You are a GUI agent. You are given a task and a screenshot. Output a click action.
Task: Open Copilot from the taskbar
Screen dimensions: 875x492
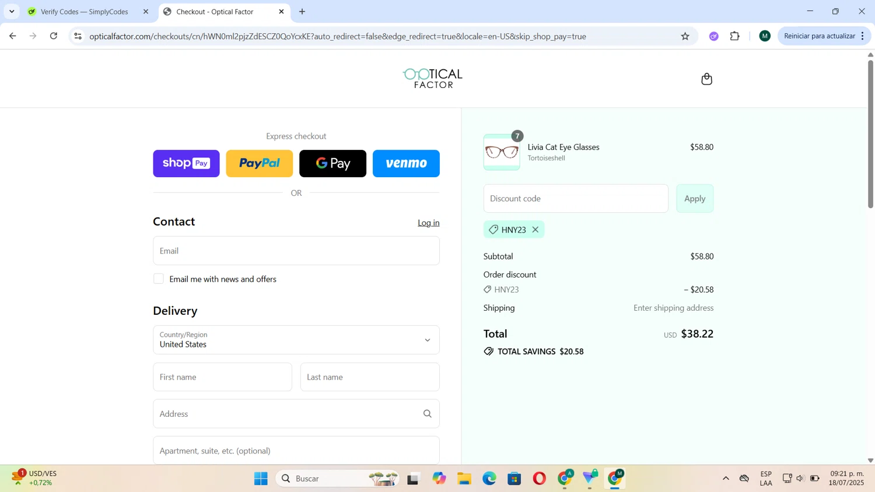[439, 479]
